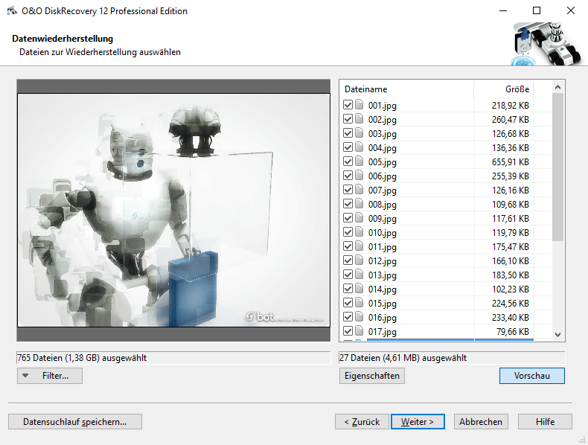This screenshot has height=445, width=588.
Task: Click the file icon next to 001.jpg
Action: [x=359, y=105]
